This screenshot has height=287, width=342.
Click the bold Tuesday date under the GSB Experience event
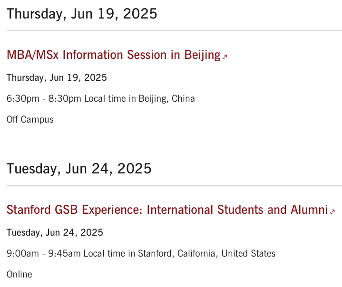point(55,232)
